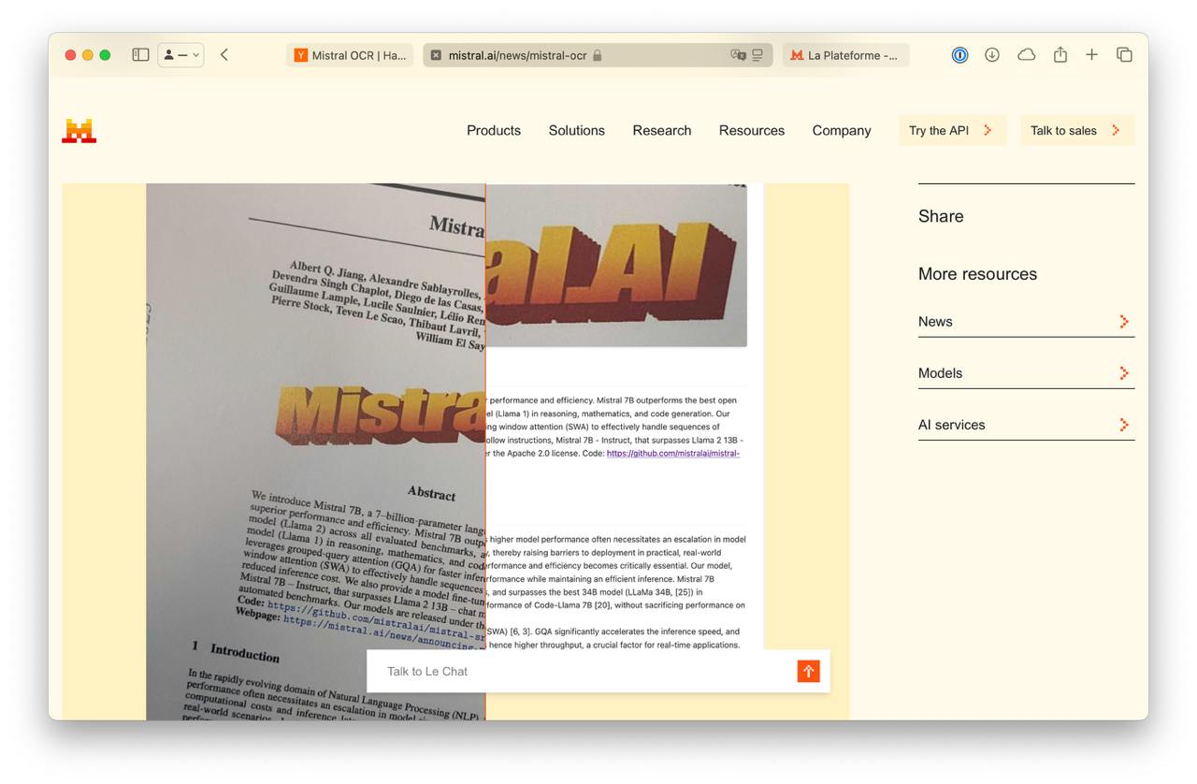Click the reader view icon in address bar
Screen dimensions: 1197x784
[757, 55]
